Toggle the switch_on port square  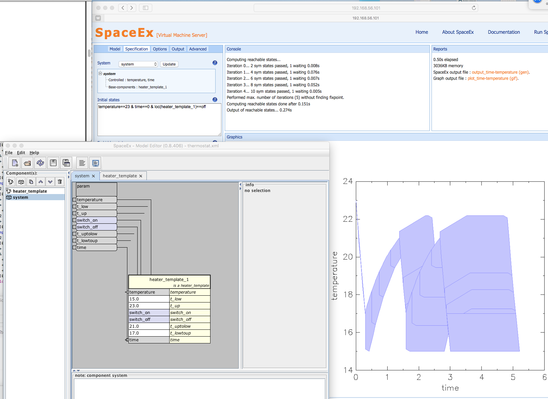pyautogui.click(x=74, y=220)
